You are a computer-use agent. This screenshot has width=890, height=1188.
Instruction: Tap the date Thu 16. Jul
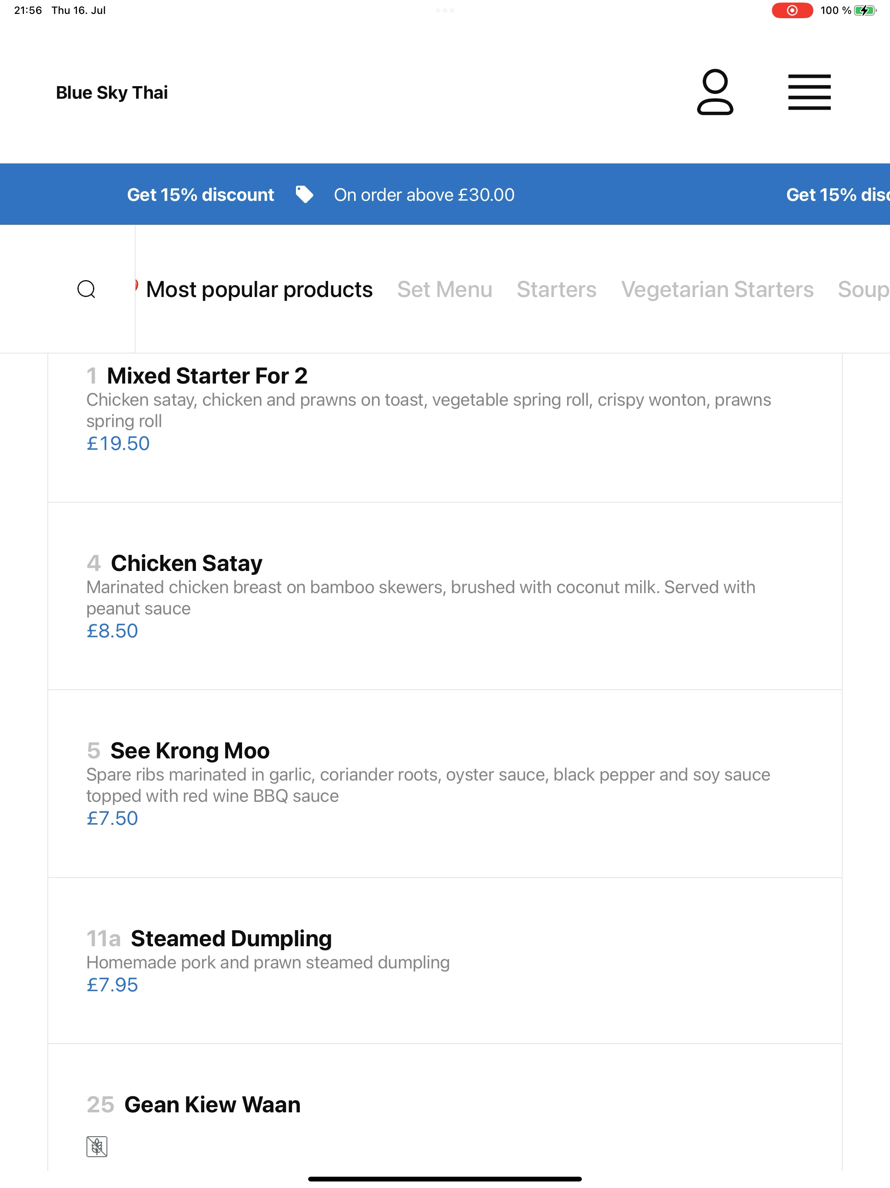[78, 10]
